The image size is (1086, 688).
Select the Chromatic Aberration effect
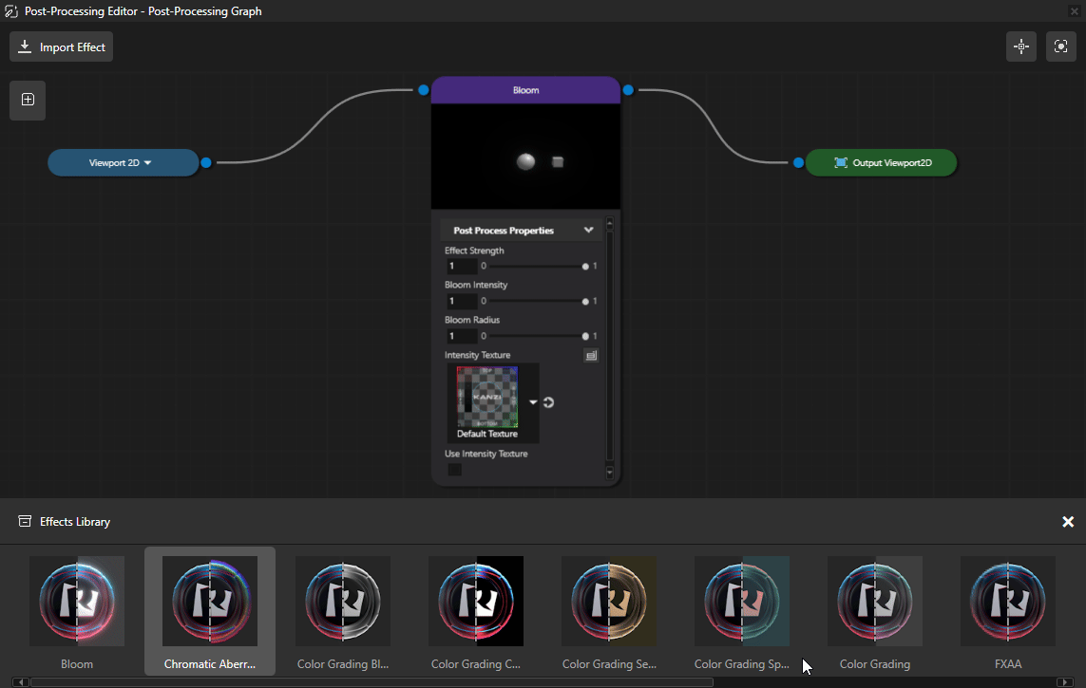(210, 603)
